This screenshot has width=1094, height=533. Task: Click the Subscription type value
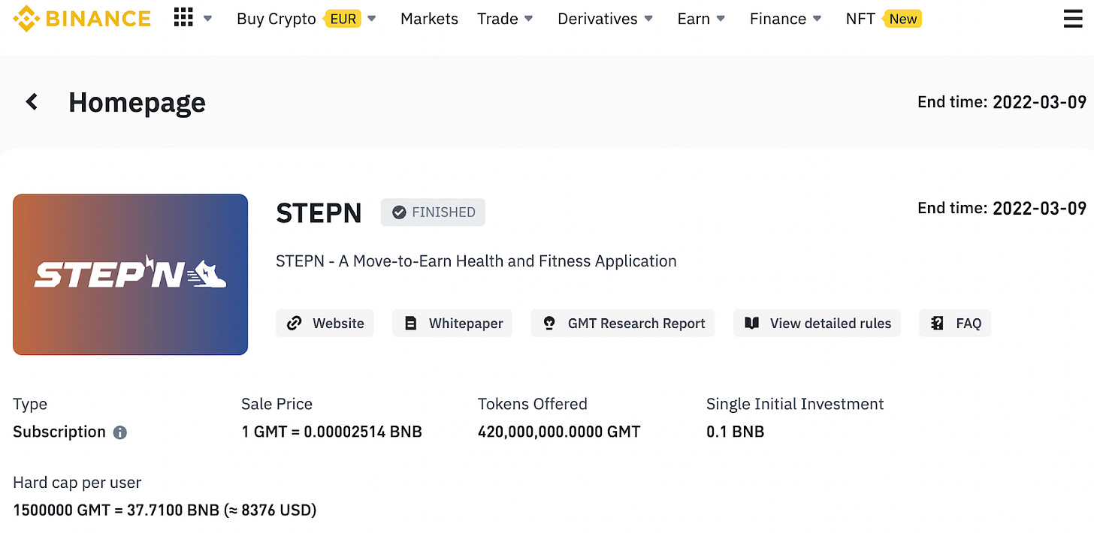pyautogui.click(x=59, y=432)
